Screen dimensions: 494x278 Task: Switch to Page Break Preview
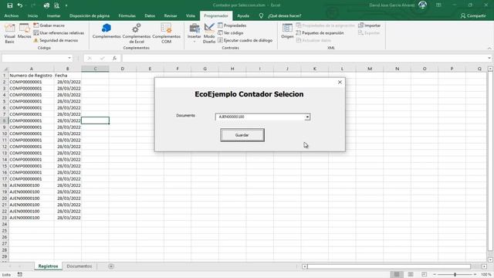[x=425, y=274]
